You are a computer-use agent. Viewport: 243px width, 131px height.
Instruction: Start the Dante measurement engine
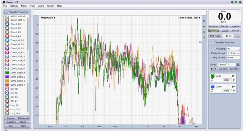(233, 87)
